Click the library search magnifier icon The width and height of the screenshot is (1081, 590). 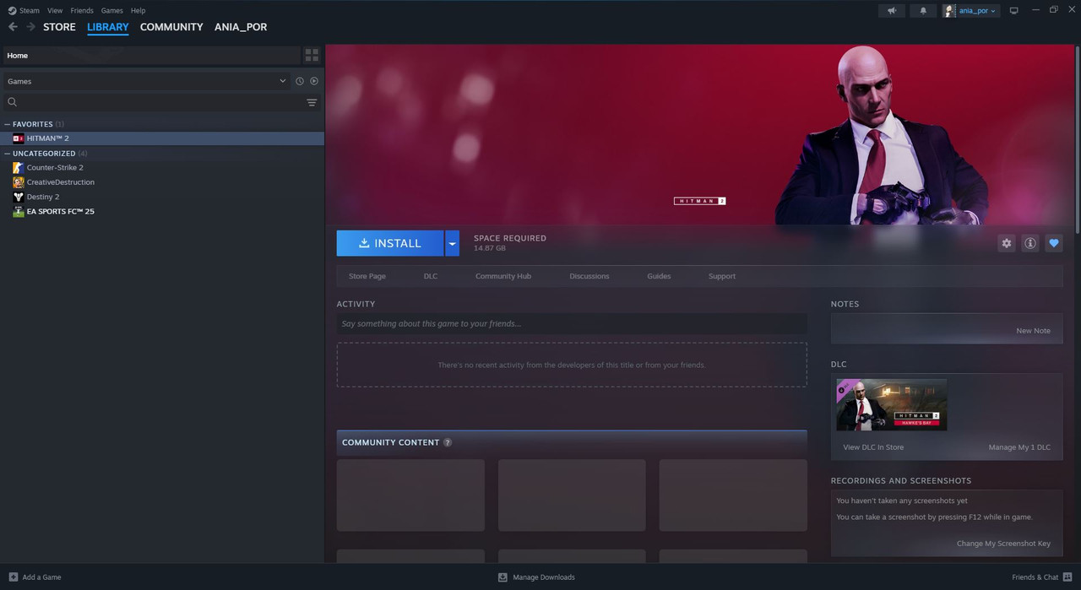[x=12, y=102]
